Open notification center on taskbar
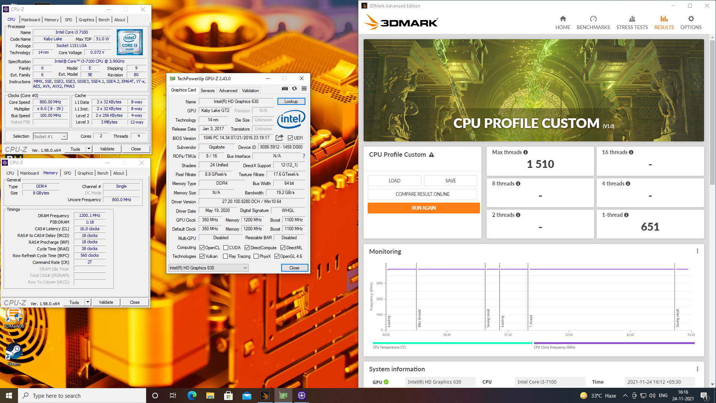This screenshot has height=403, width=716. (704, 396)
